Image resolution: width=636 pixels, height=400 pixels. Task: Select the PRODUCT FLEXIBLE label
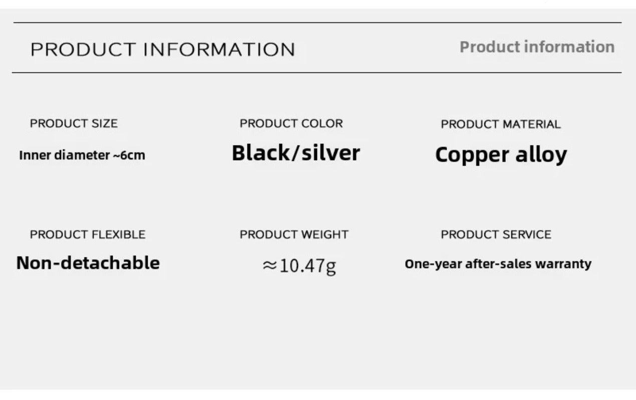(88, 234)
